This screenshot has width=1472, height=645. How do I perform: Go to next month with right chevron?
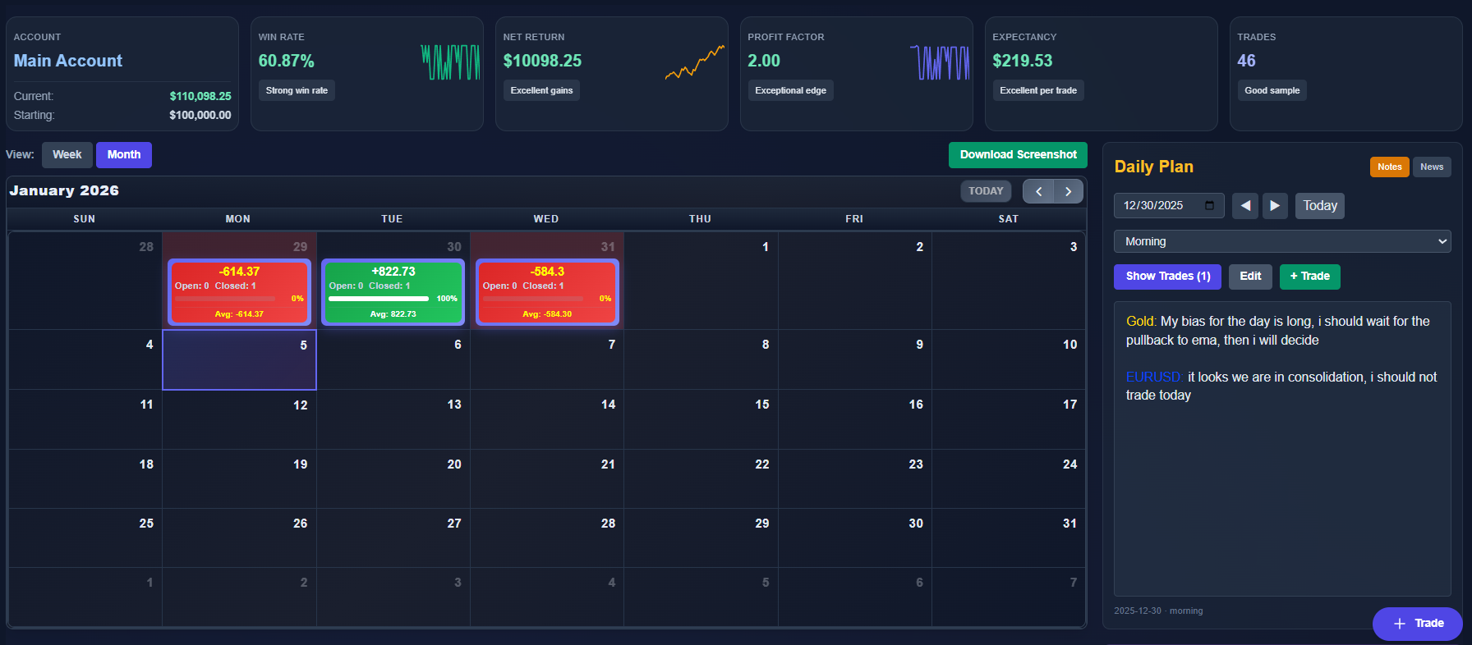[x=1068, y=191]
